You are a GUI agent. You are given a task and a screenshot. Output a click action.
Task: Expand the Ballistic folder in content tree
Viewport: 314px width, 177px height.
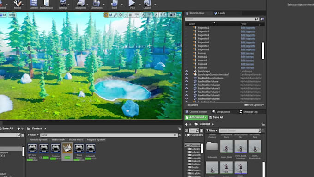pos(187,165)
